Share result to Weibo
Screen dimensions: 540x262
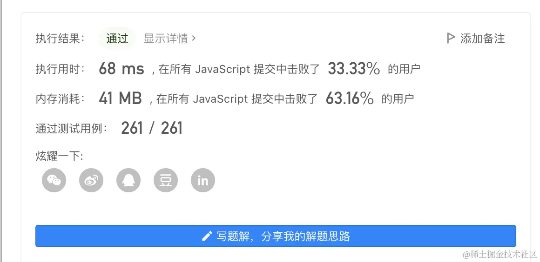(91, 180)
